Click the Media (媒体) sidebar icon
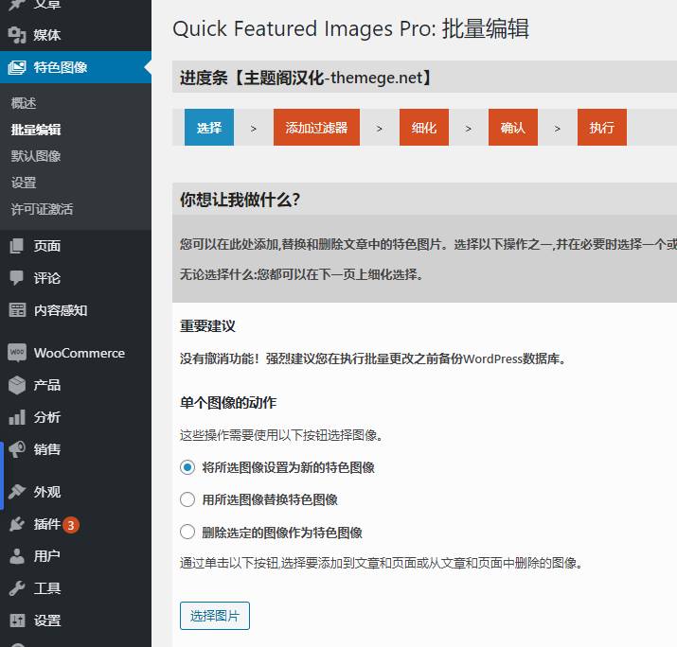 click(x=17, y=35)
